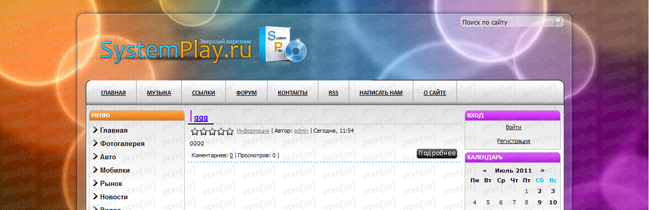Click the Информация category link

coord(253,131)
